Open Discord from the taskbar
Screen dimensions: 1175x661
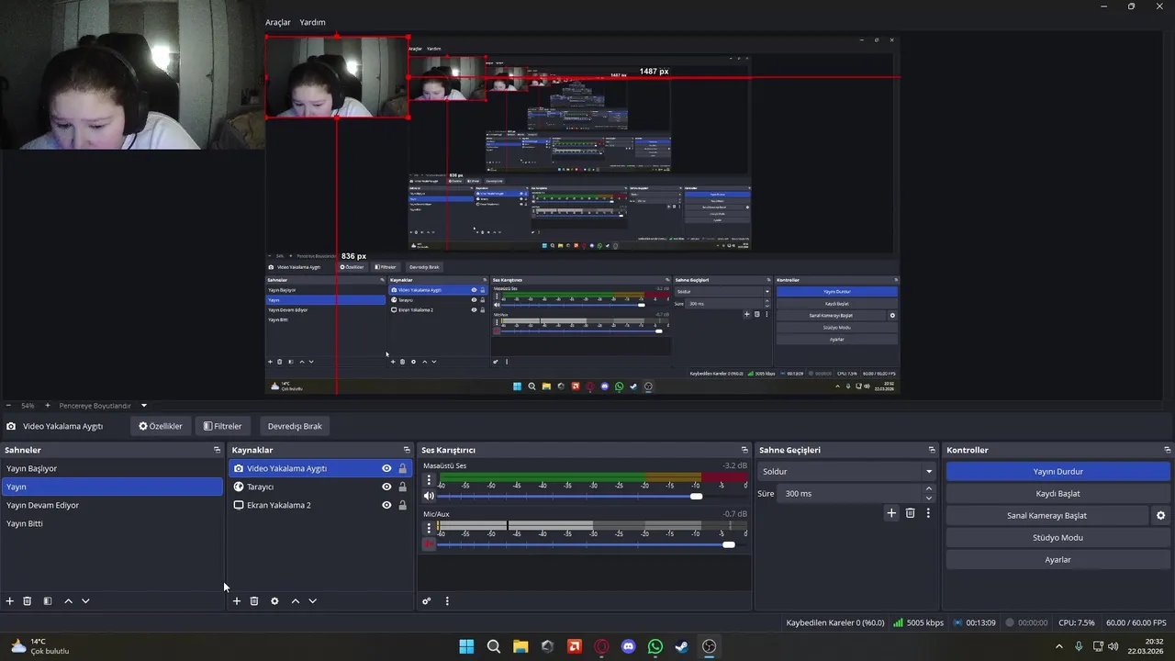(x=628, y=646)
